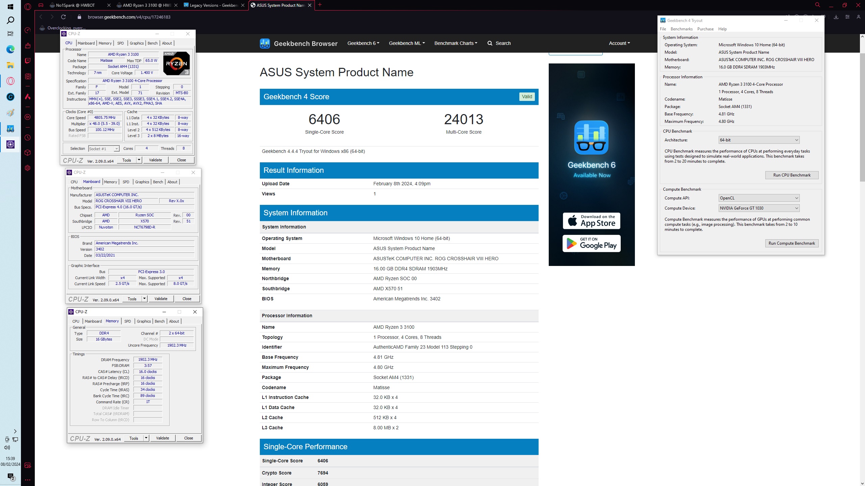Open volume control in system tray
The image size is (865, 486).
click(x=7, y=448)
